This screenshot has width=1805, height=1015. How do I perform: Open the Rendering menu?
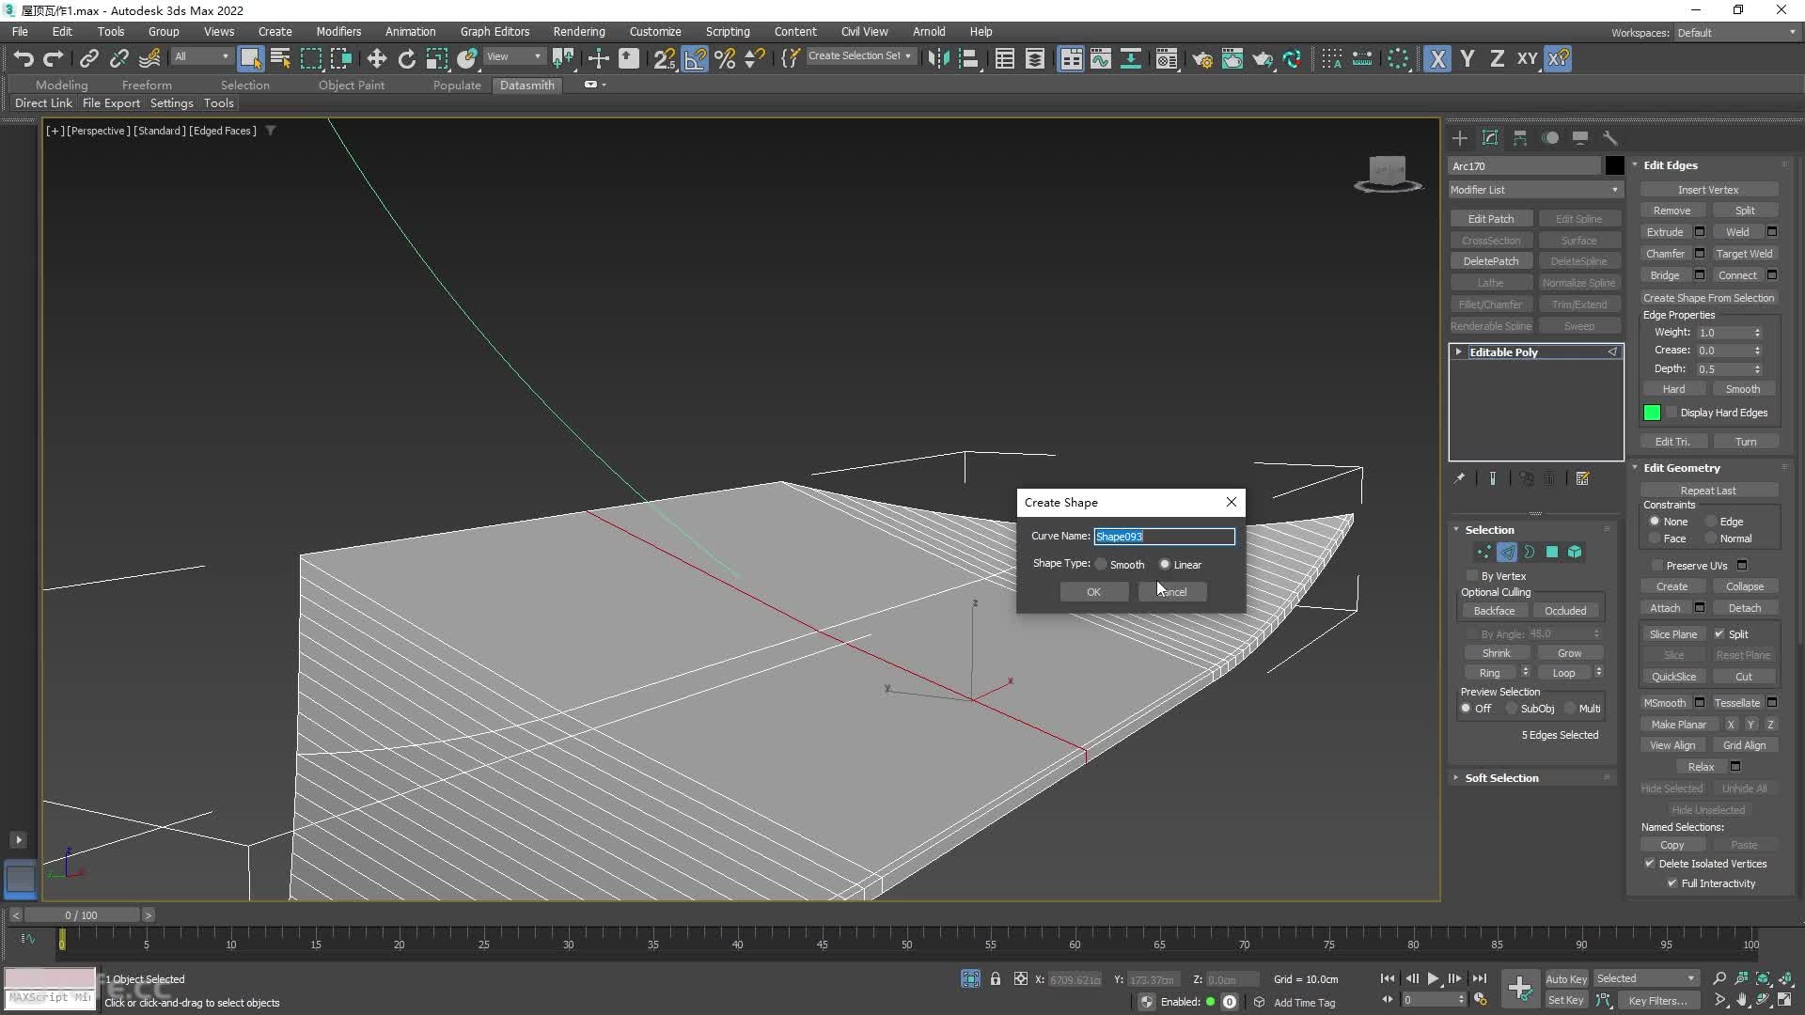[x=579, y=31]
